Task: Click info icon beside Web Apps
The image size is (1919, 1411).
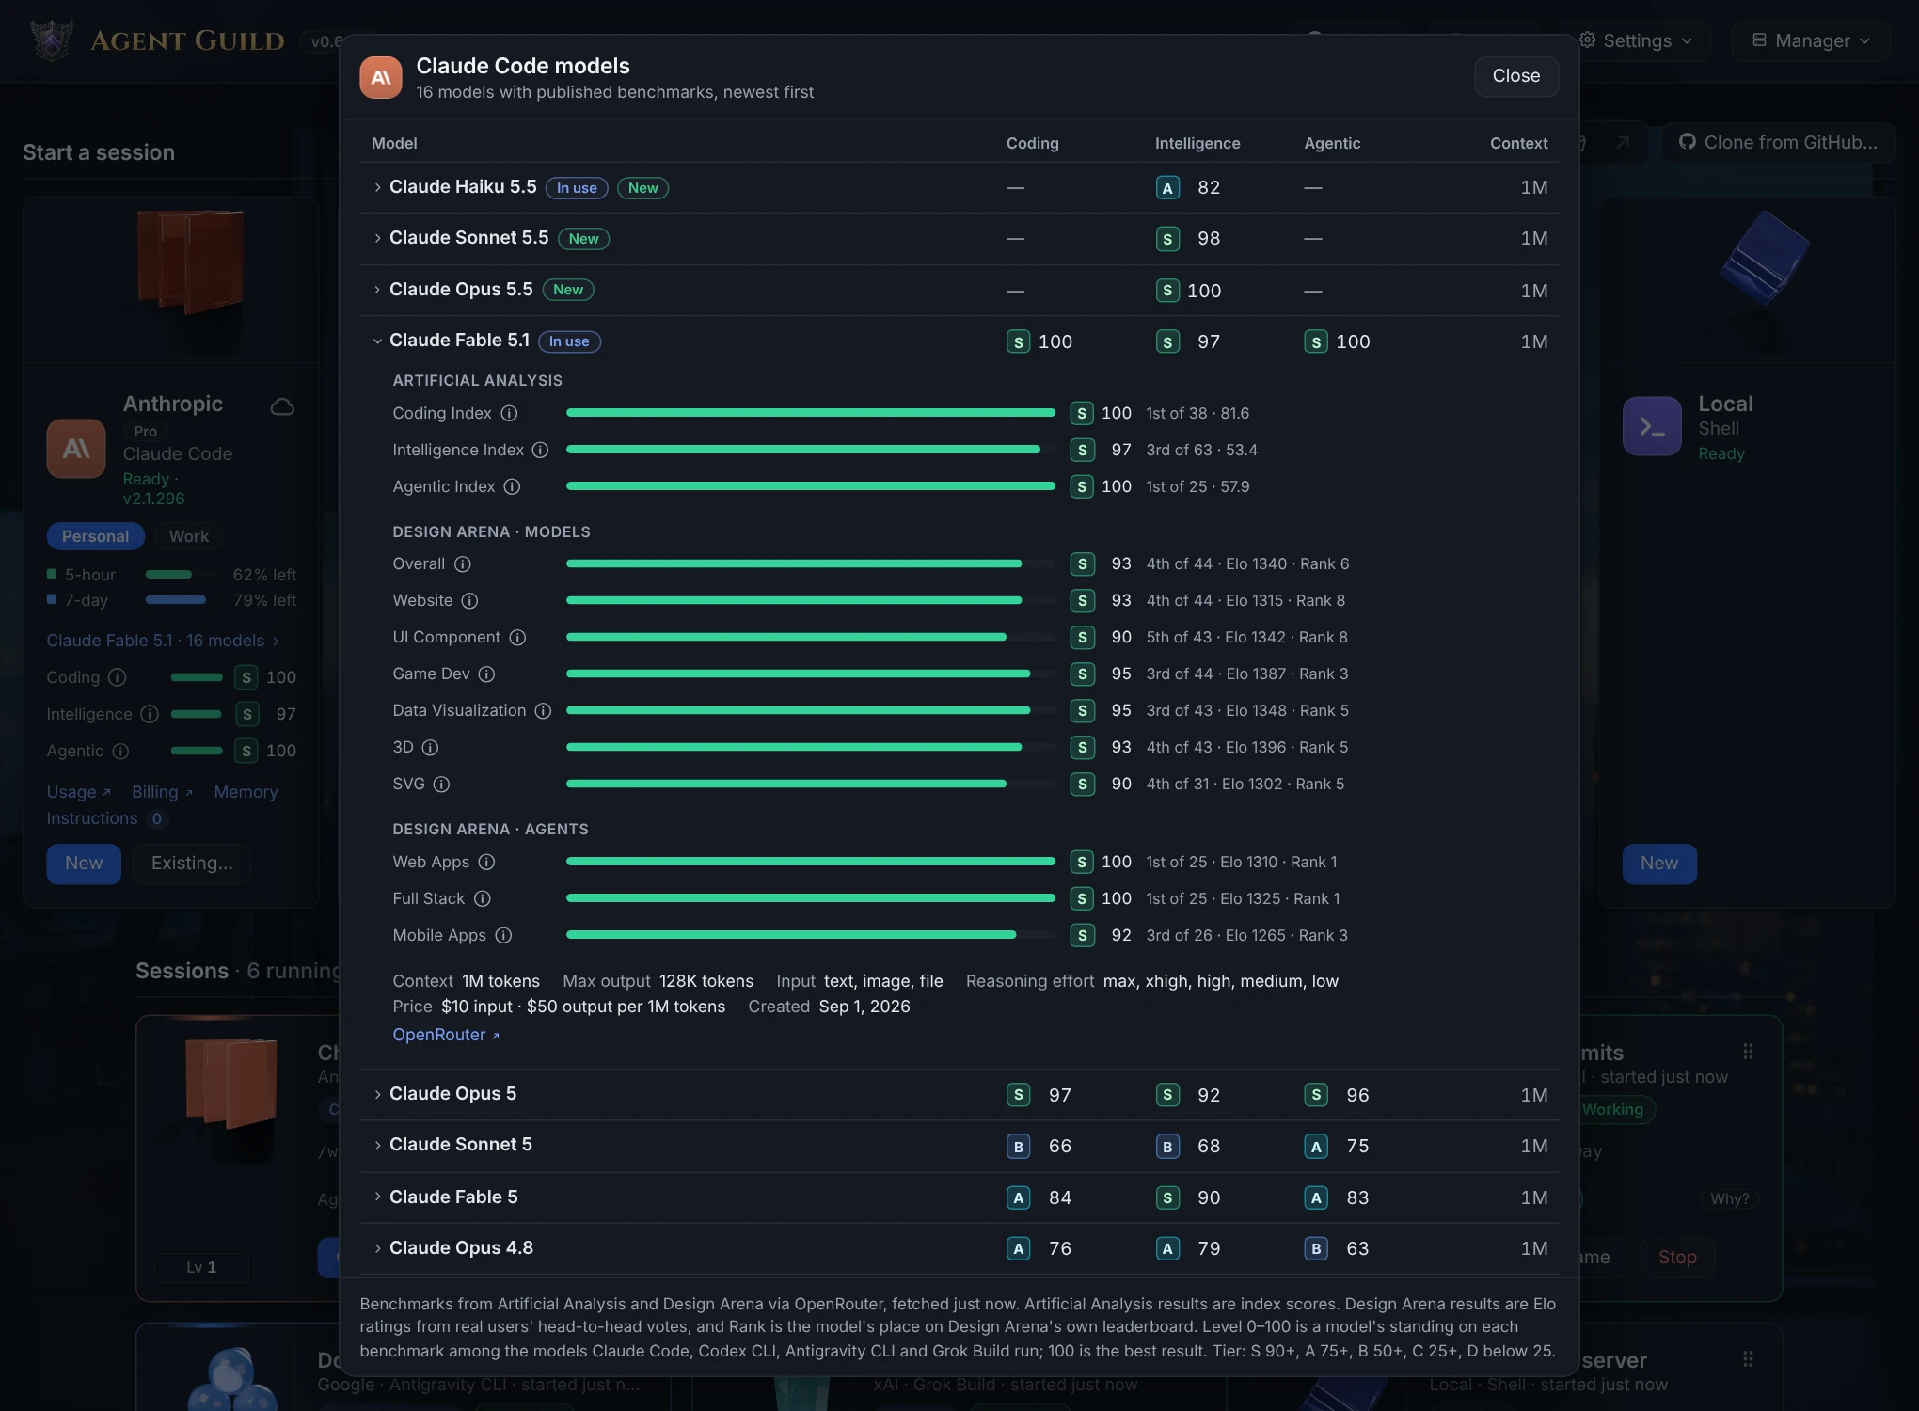Action: [x=486, y=862]
